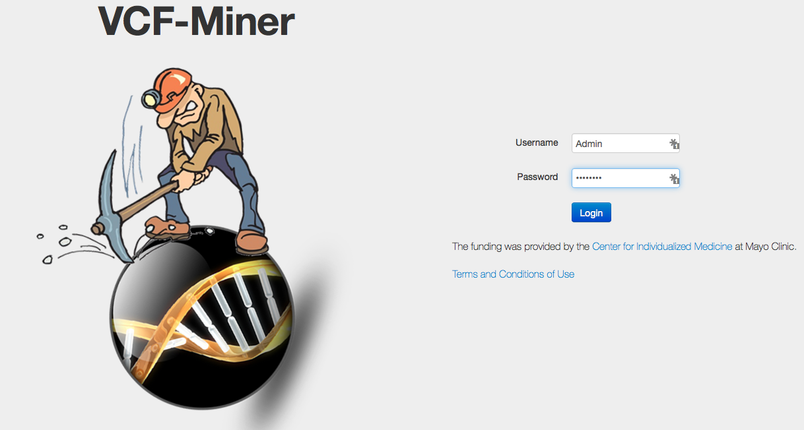Screen dimensions: 804x430
Task: Click the miner's brown boot on the right
Action: point(252,241)
